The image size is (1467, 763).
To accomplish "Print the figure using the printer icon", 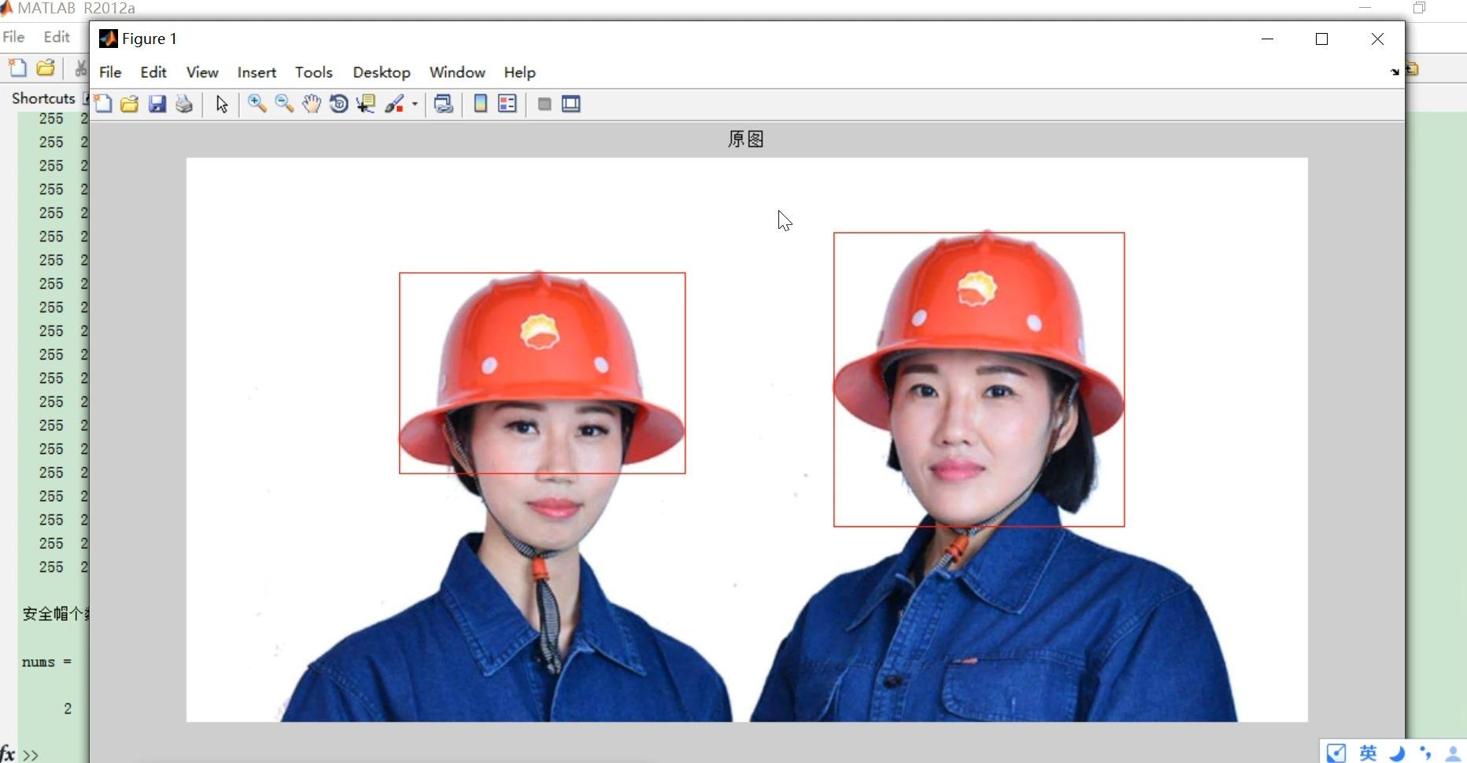I will coord(184,104).
